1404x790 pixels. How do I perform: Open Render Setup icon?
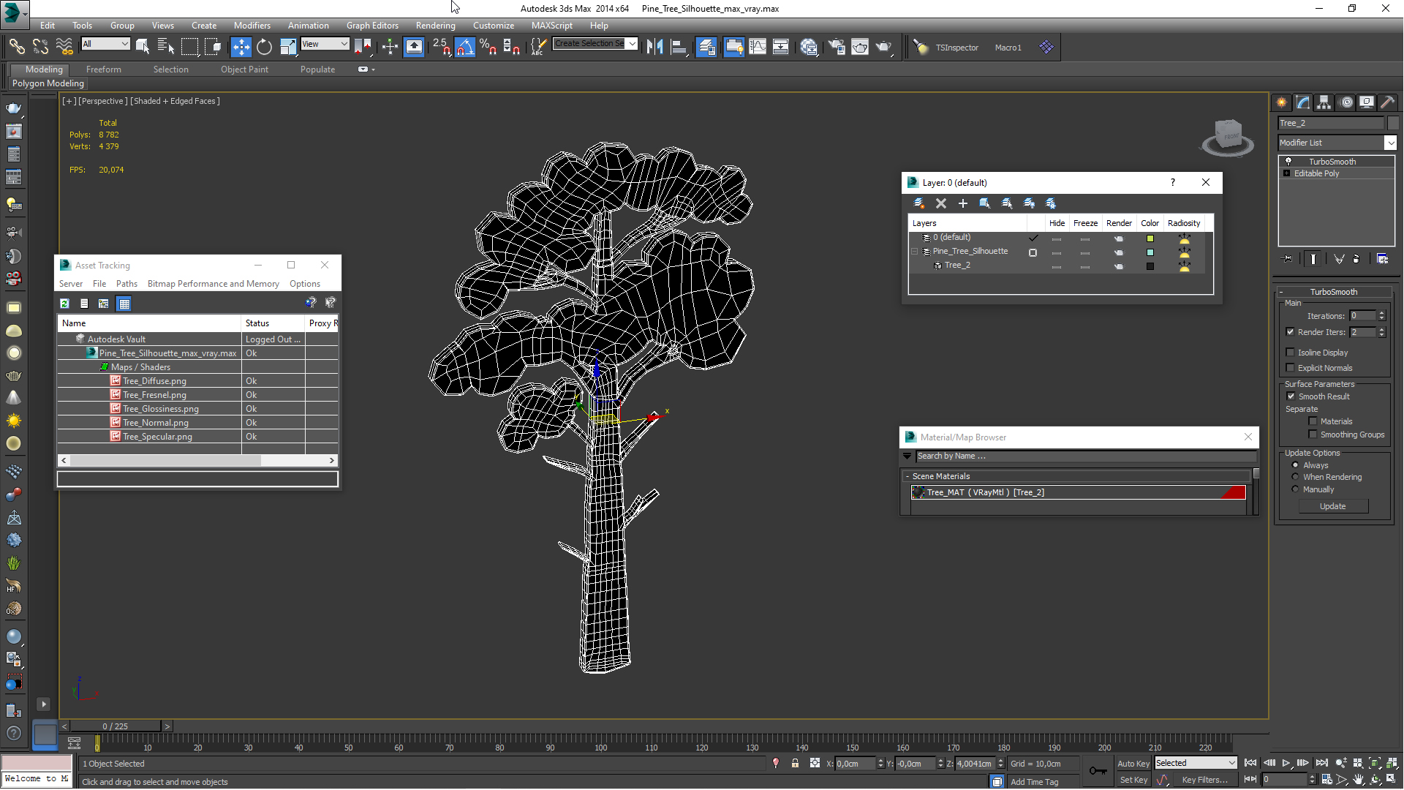[836, 48]
